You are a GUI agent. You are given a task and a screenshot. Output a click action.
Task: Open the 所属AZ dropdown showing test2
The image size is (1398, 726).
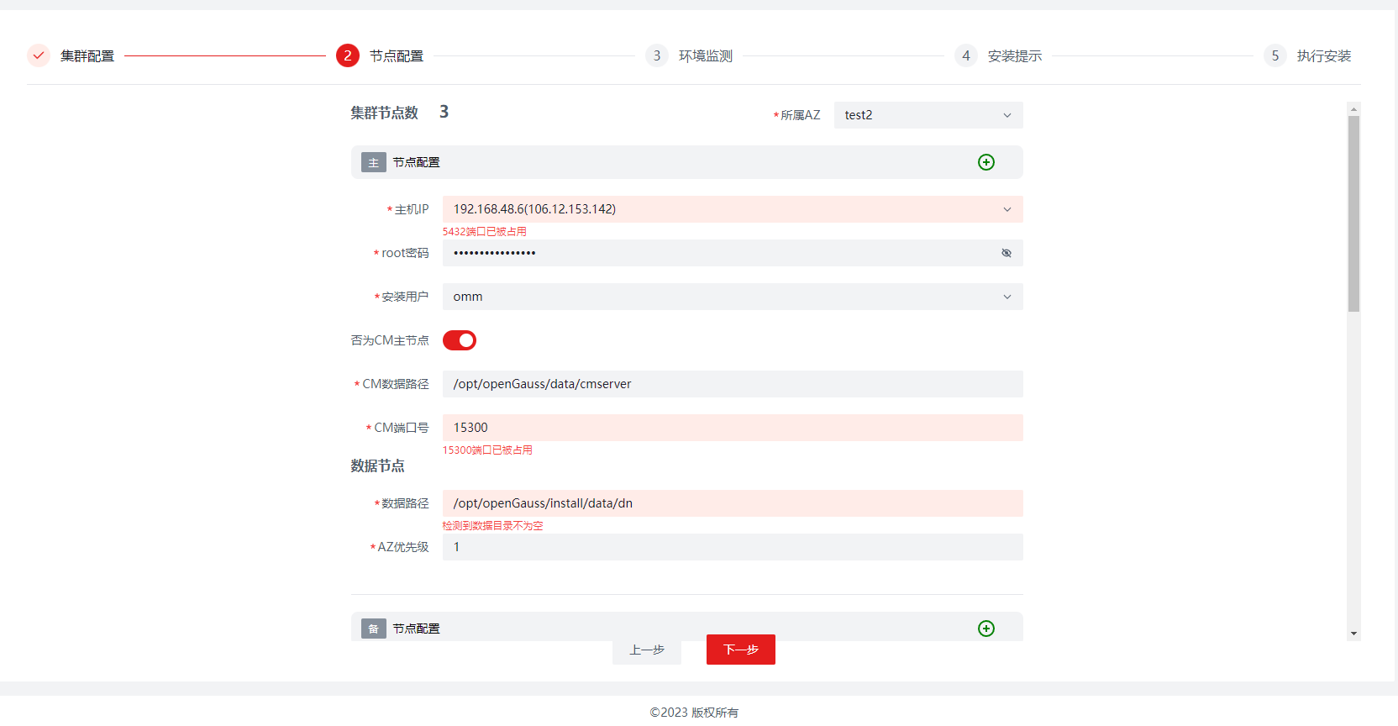(928, 115)
